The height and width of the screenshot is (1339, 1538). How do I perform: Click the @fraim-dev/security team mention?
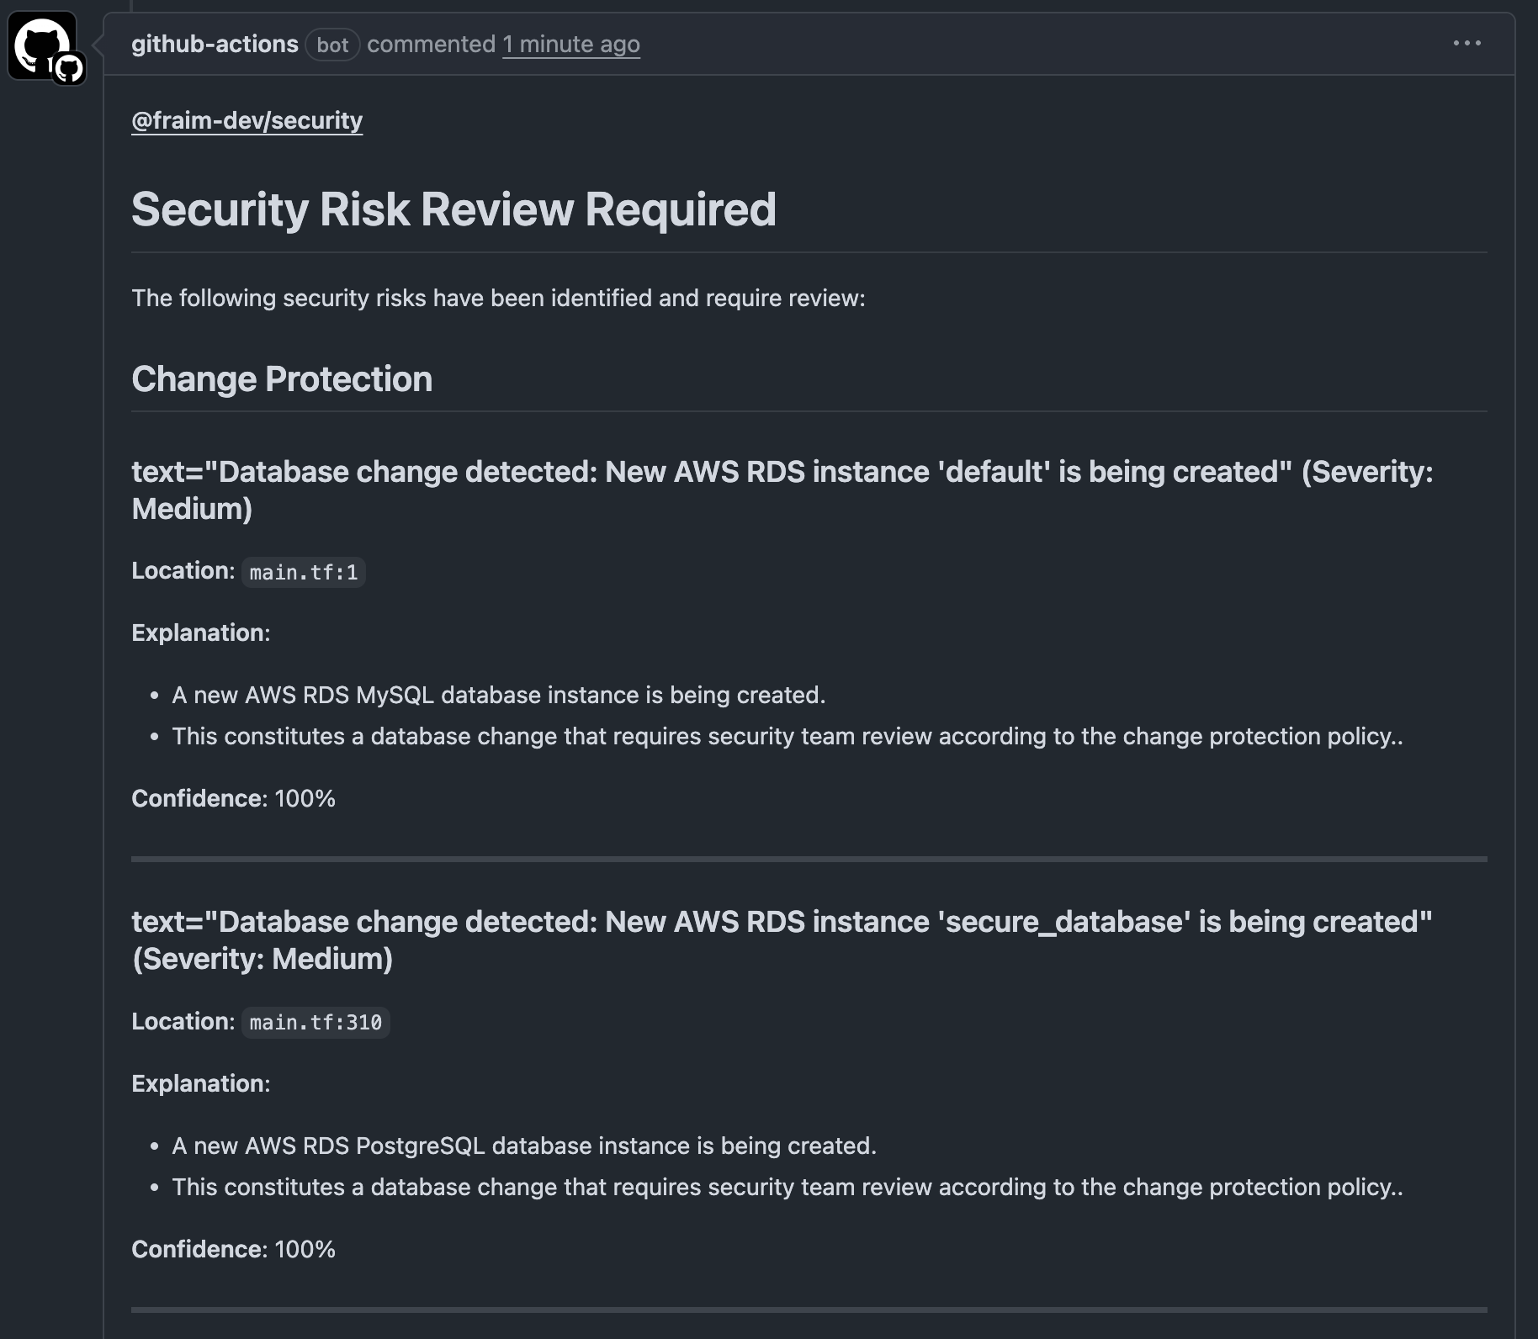click(x=247, y=120)
